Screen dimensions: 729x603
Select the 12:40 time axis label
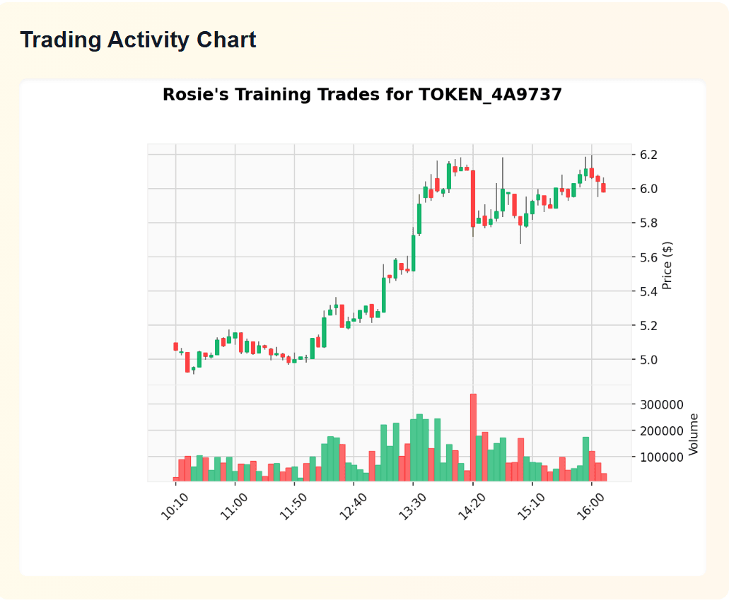pos(353,506)
